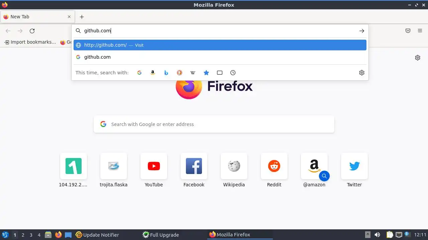Viewport: 428px width, 240px height.
Task: Search this time with Amazon
Action: [153, 73]
